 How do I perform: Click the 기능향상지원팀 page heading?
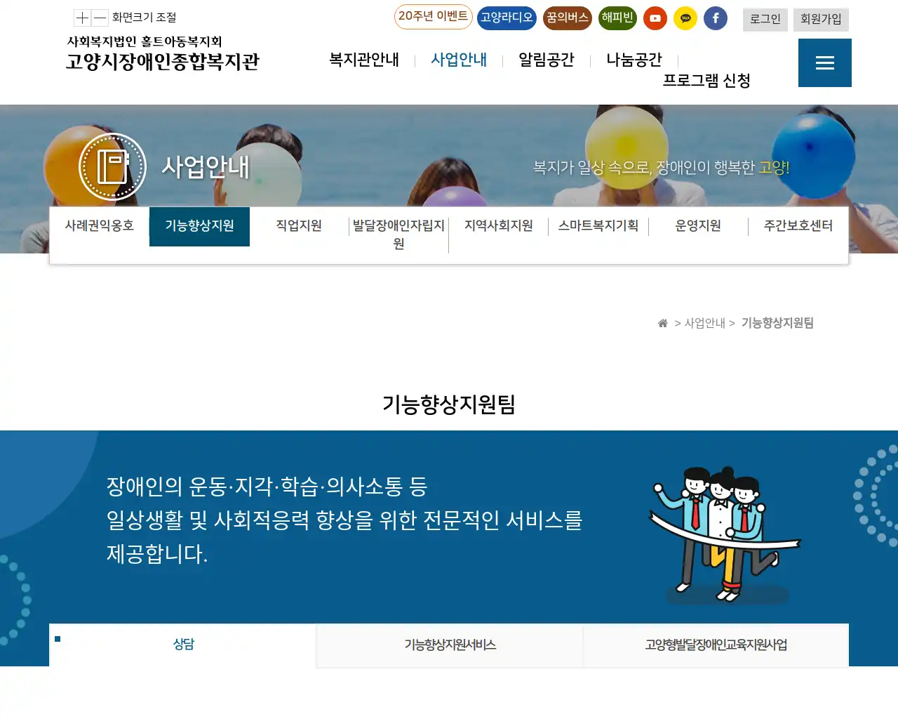click(x=449, y=404)
